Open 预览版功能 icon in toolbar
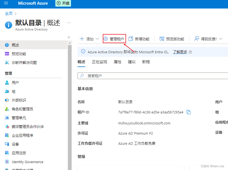 pyautogui.click(x=162, y=39)
